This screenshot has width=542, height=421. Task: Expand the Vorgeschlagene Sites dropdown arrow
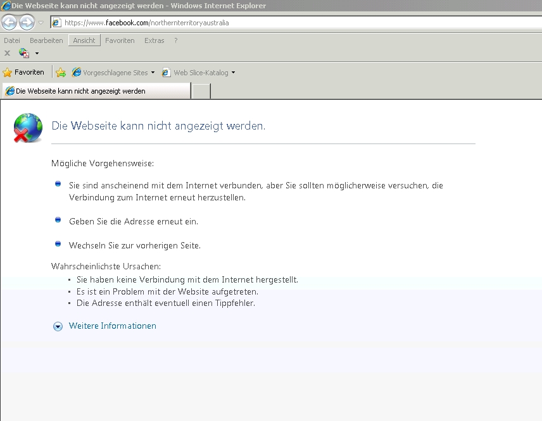tap(153, 73)
